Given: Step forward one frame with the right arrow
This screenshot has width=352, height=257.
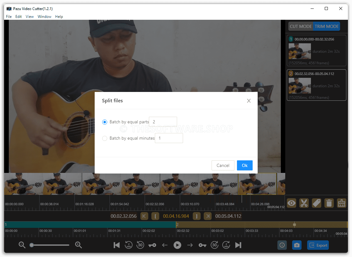Looking at the screenshot, I should click(190, 245).
